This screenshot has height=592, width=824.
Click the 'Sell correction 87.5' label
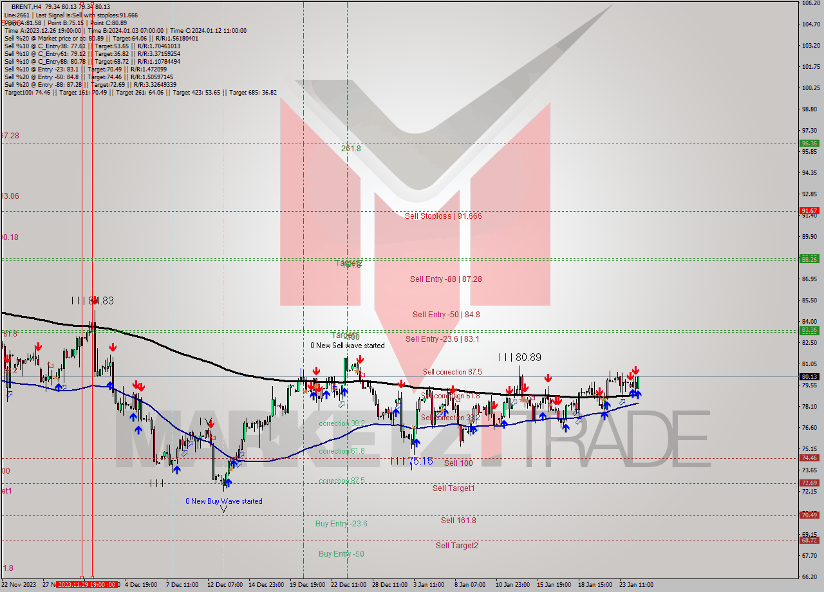click(452, 372)
